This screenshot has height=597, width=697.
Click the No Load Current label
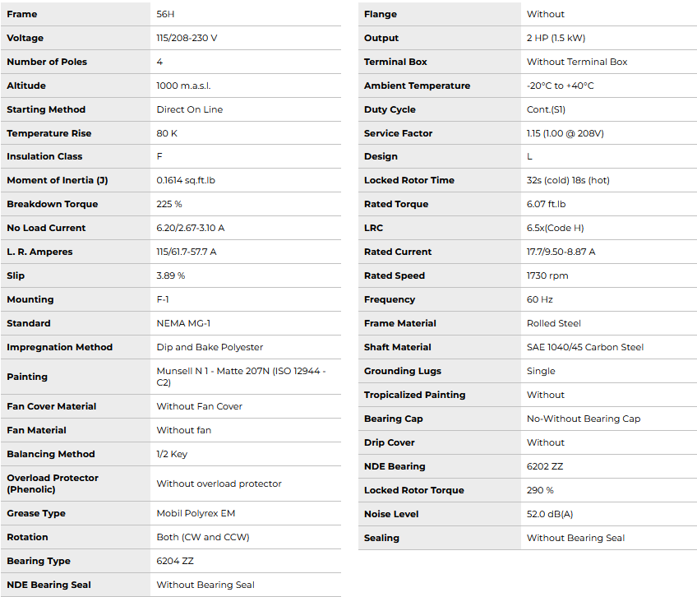point(46,228)
